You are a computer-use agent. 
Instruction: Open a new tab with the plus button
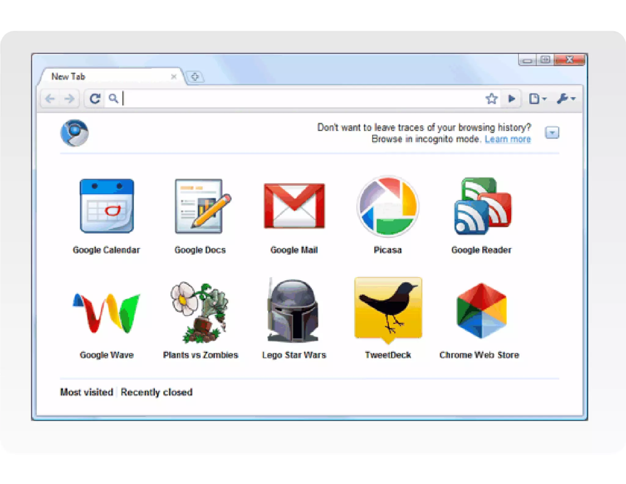click(195, 76)
